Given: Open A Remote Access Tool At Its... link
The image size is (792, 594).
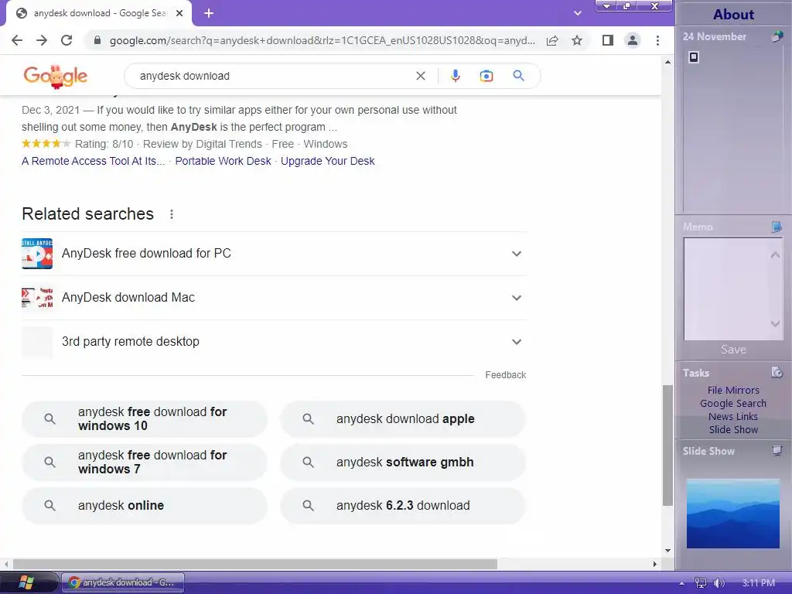Looking at the screenshot, I should 94,161.
